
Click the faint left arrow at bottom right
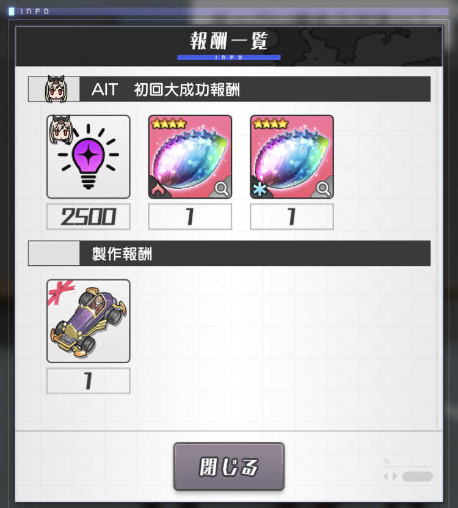[x=385, y=477]
